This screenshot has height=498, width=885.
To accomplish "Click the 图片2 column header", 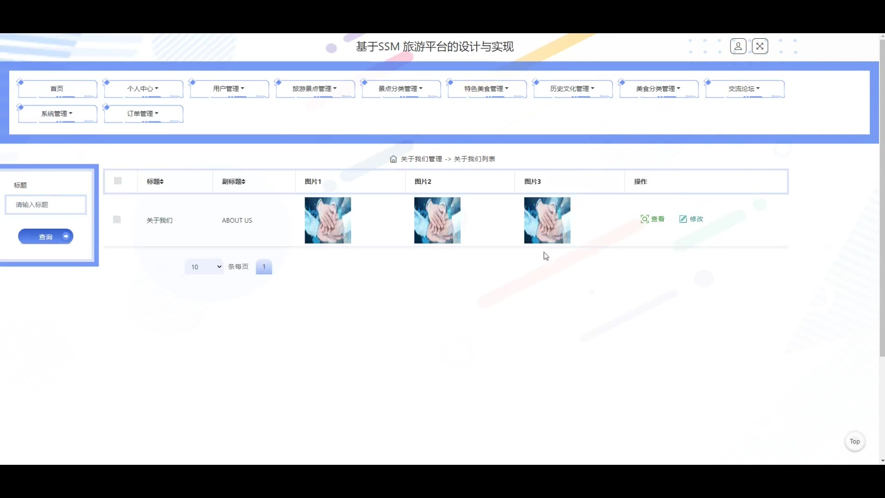I will tap(423, 182).
